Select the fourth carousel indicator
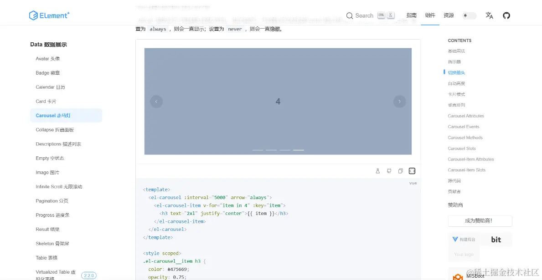 click(298, 150)
